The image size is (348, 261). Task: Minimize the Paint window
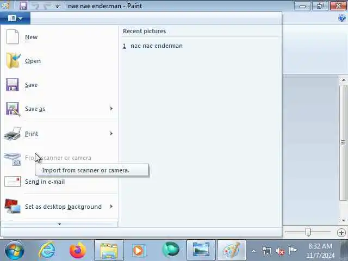point(302,6)
